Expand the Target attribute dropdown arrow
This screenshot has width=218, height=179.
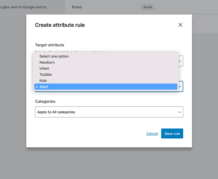click(180, 61)
